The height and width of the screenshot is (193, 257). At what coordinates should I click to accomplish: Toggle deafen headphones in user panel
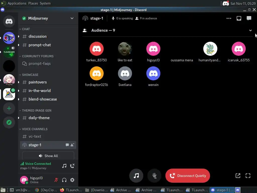click(64, 180)
